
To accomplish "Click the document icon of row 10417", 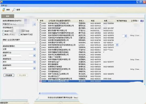I will (x=41, y=62).
